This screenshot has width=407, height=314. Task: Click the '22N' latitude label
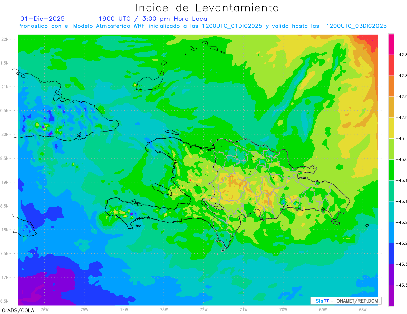tap(6, 39)
